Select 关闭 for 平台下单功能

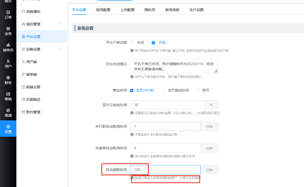click(132, 43)
